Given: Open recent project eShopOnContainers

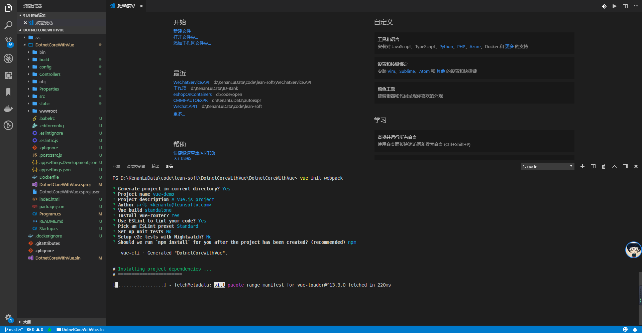Looking at the screenshot, I should tap(193, 94).
